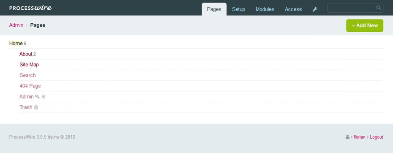Screen dimensions: 393x153
Task: Select the 404 Page item
Action: pos(30,86)
